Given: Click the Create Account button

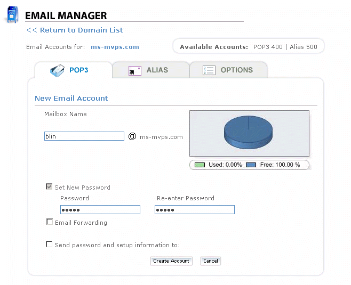Looking at the screenshot, I should (171, 261).
